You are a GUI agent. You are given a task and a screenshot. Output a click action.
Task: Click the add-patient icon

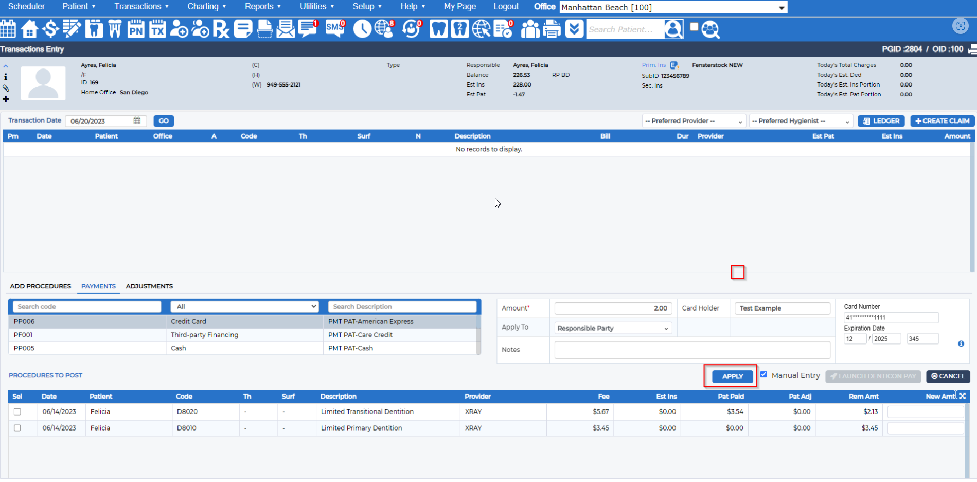[179, 29]
